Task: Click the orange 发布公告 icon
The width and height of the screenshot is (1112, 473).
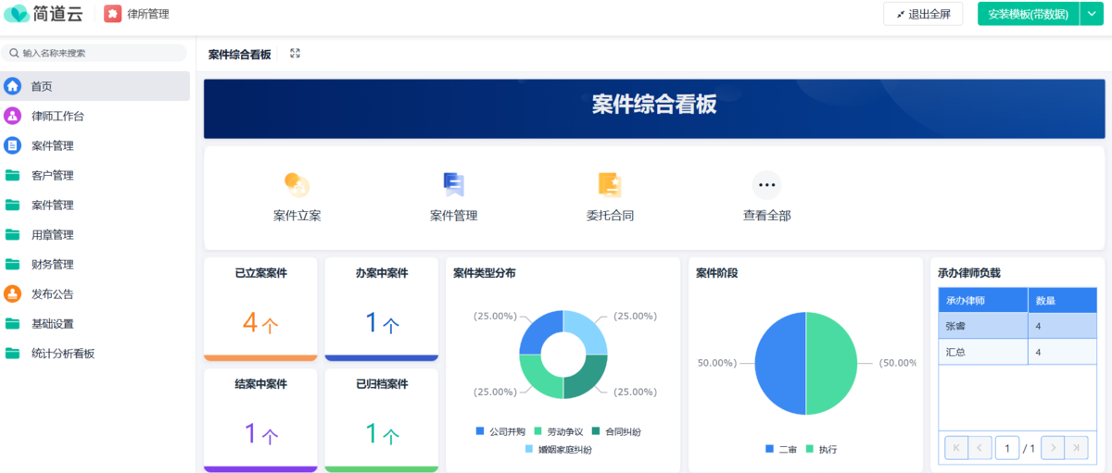Action: coord(12,293)
